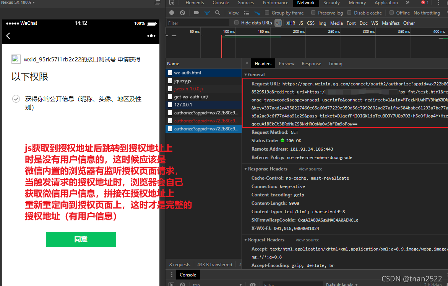The image size is (448, 286).
Task: Open DevTools customize menu
Action: (438, 3)
